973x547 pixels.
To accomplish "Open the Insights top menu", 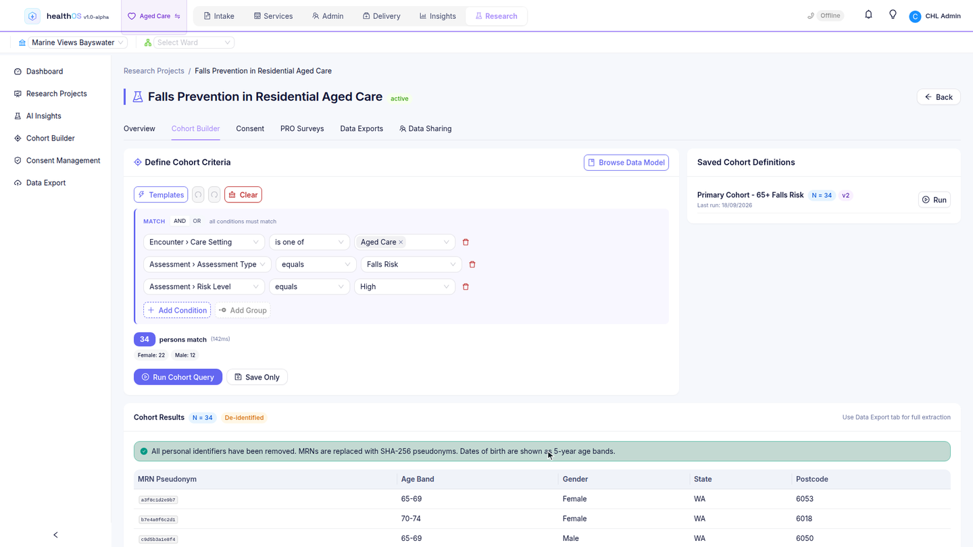I will (x=437, y=16).
